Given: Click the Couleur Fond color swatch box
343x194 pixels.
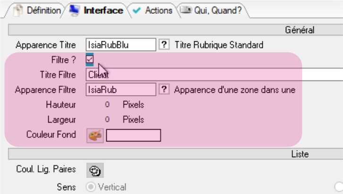Looking at the screenshot, I should (133, 135).
